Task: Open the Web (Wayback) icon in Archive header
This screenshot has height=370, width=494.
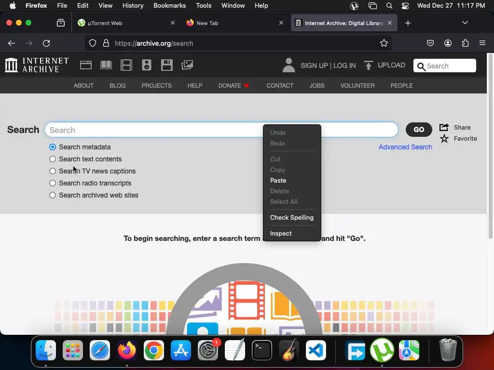Action: click(86, 65)
